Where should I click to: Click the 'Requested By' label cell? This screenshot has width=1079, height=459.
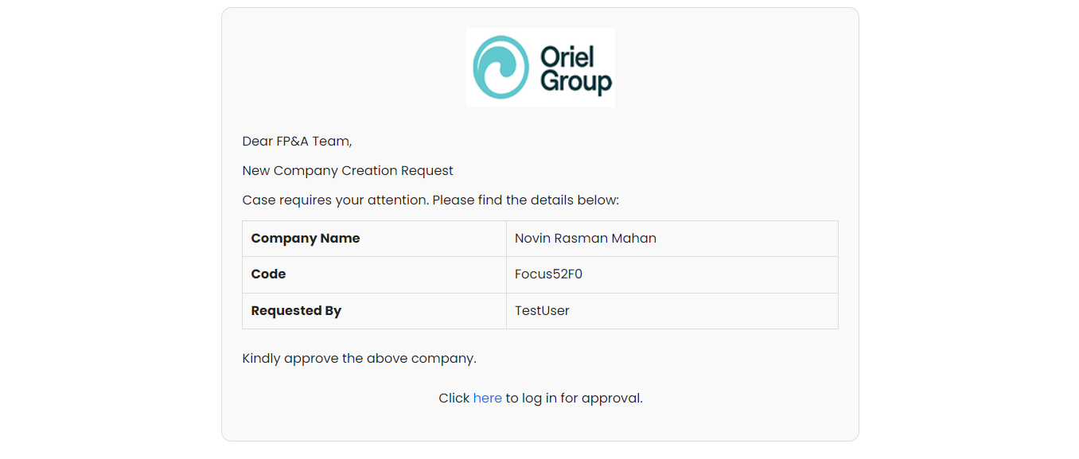(296, 311)
